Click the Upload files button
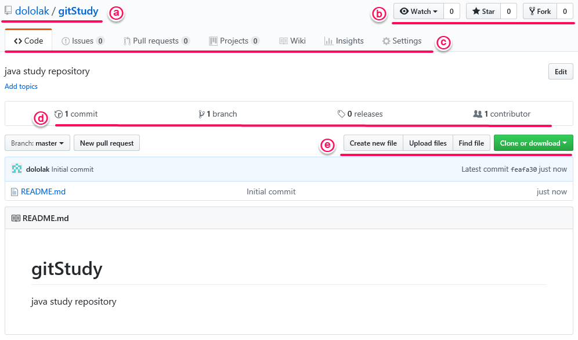Screen dimensions: 578x340 click(428, 143)
